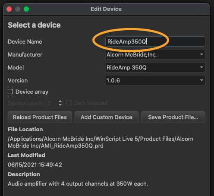Expand the Model dropdown arrow

click(201, 67)
